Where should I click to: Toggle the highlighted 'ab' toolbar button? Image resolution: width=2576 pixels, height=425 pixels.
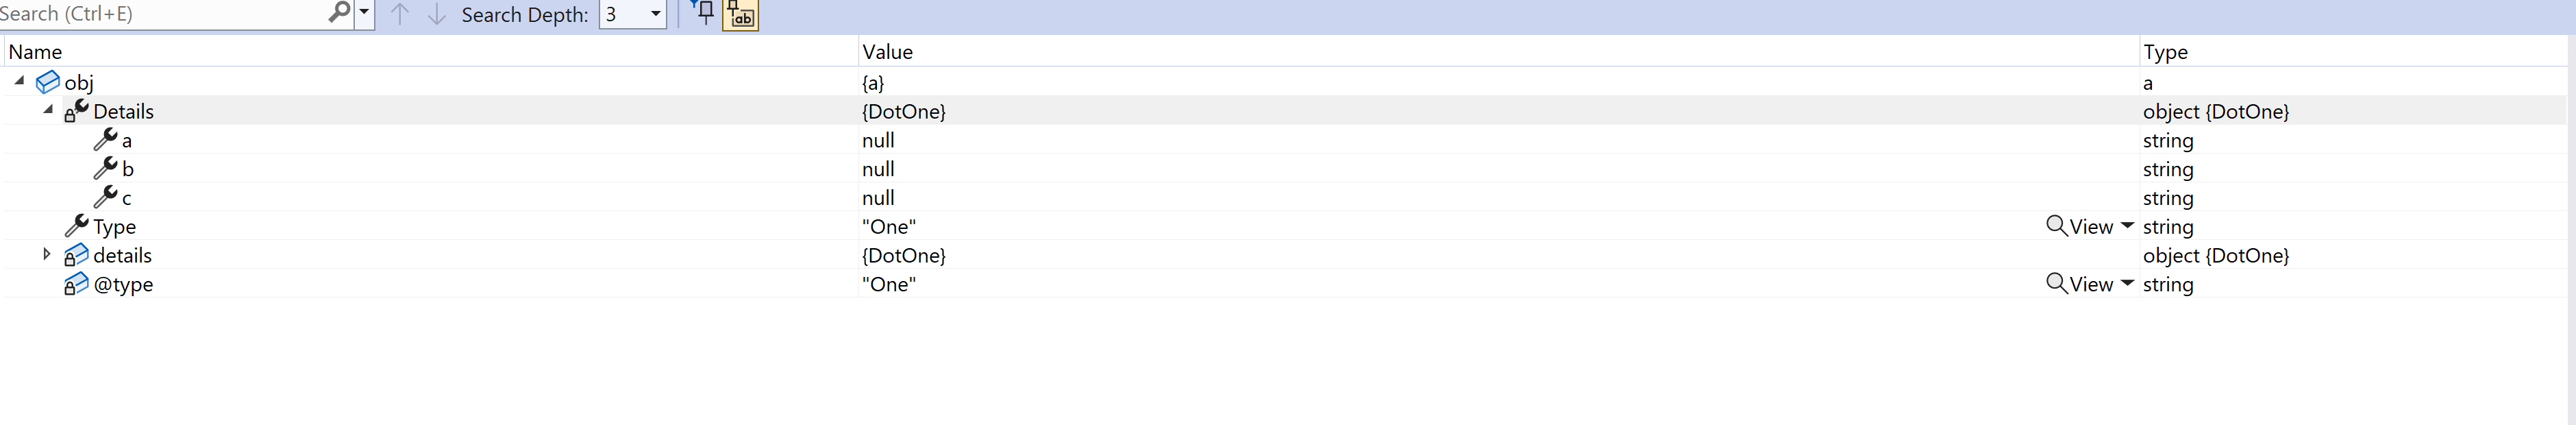point(741,14)
